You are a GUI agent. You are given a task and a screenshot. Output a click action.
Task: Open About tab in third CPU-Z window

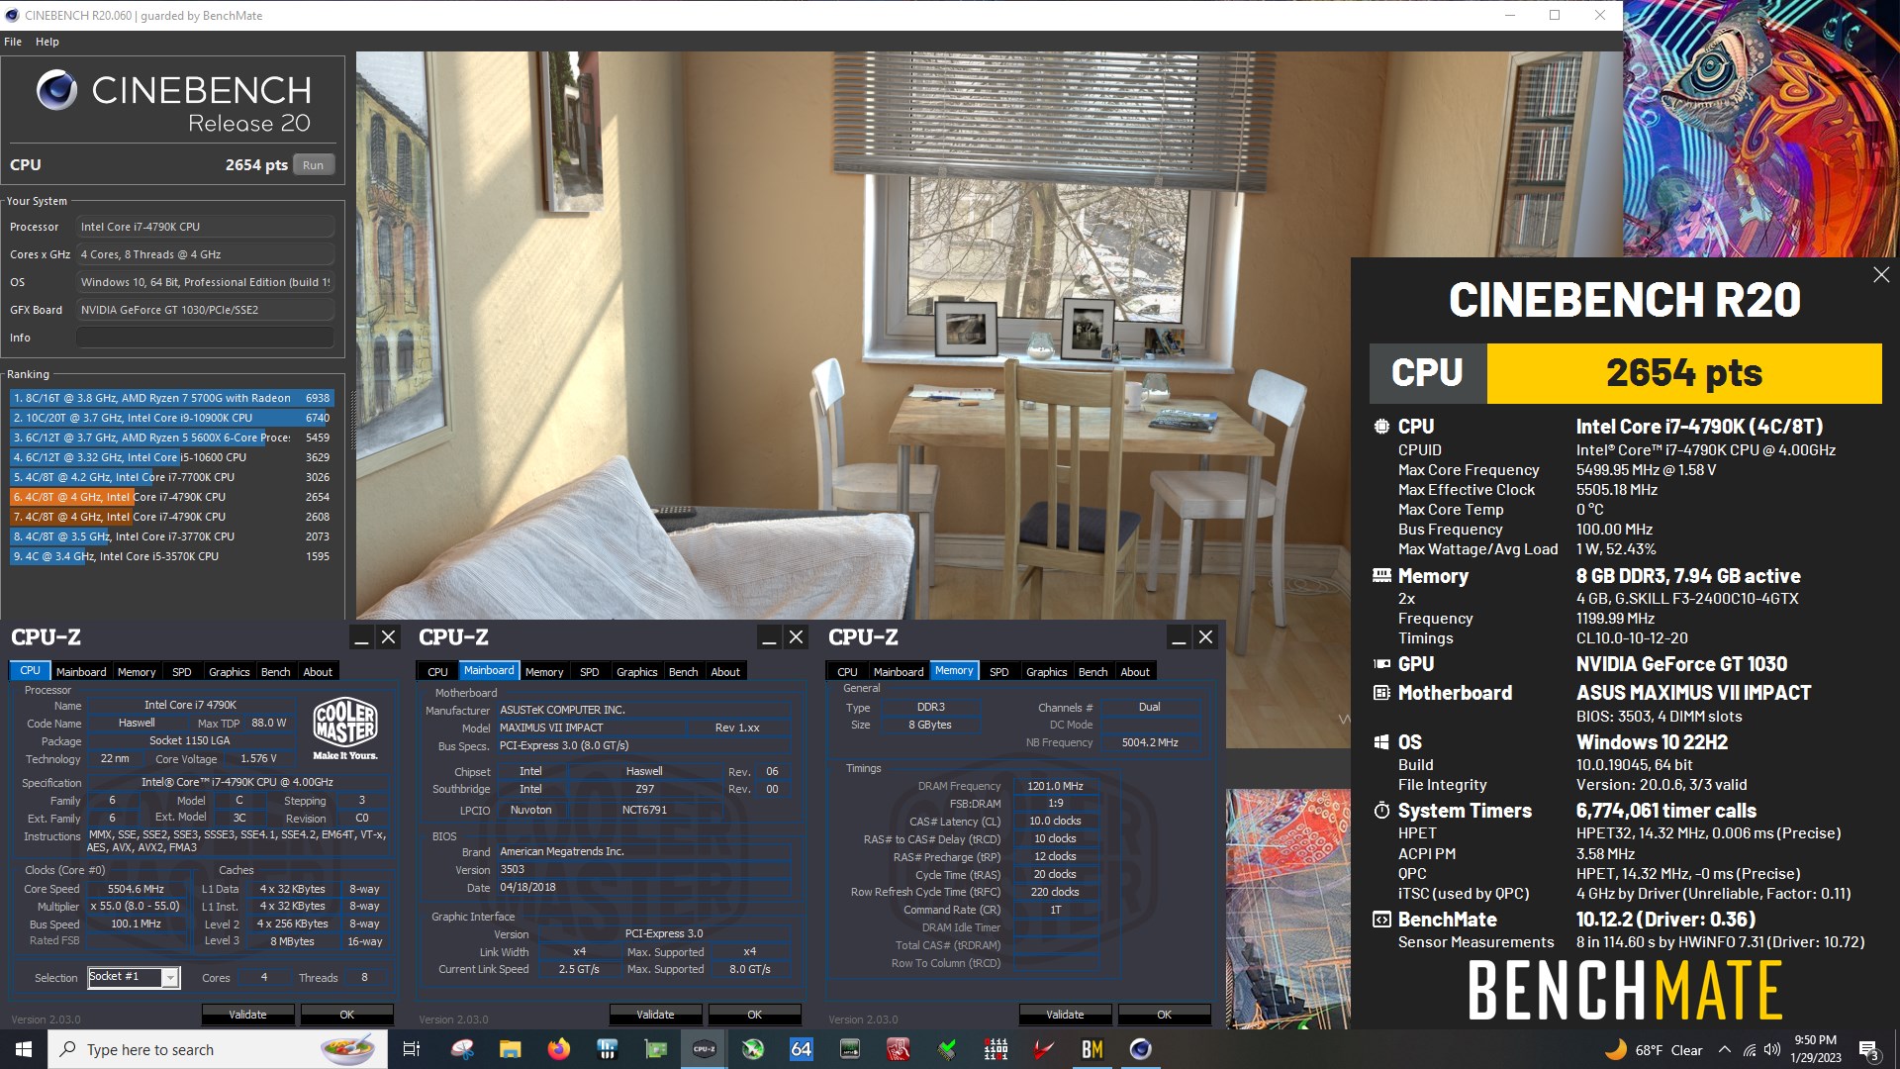click(1135, 671)
